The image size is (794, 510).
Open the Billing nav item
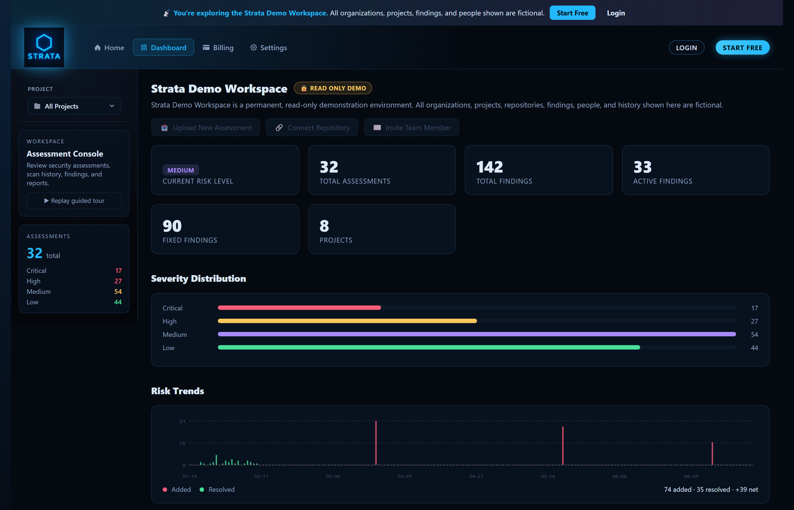218,48
